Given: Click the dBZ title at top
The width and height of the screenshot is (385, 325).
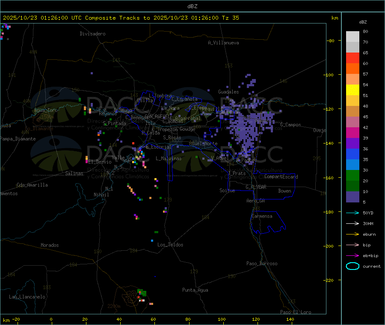Looking at the screenshot, I should [x=192, y=6].
